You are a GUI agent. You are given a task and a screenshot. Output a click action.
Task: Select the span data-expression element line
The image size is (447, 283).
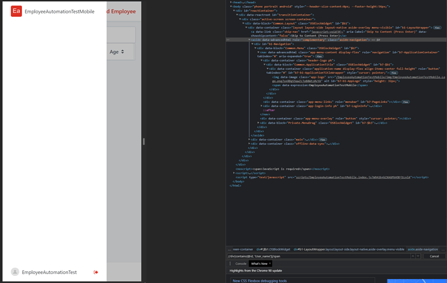pyautogui.click(x=320, y=85)
